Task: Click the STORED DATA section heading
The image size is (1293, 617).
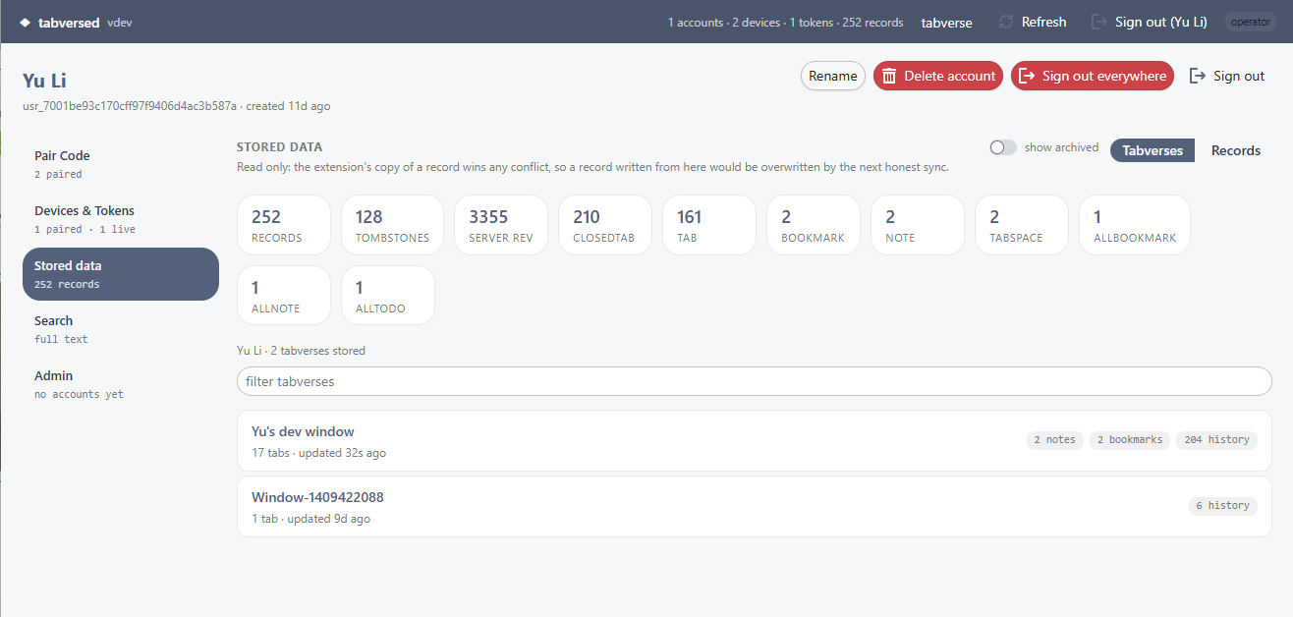Action: click(279, 147)
